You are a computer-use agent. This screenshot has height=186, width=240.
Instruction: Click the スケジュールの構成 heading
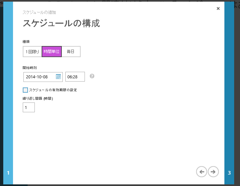tap(61, 23)
